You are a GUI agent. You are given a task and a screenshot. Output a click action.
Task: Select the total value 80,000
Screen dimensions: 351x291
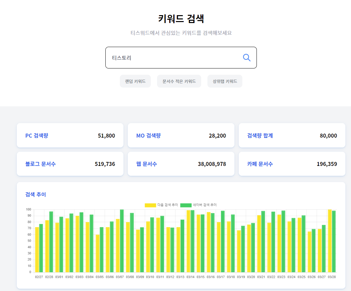pyautogui.click(x=328, y=136)
